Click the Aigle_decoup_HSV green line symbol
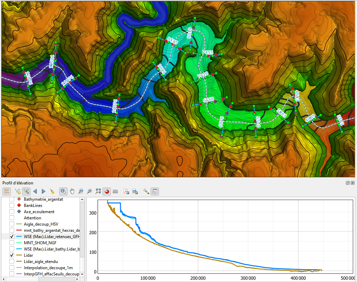 pyautogui.click(x=20, y=224)
